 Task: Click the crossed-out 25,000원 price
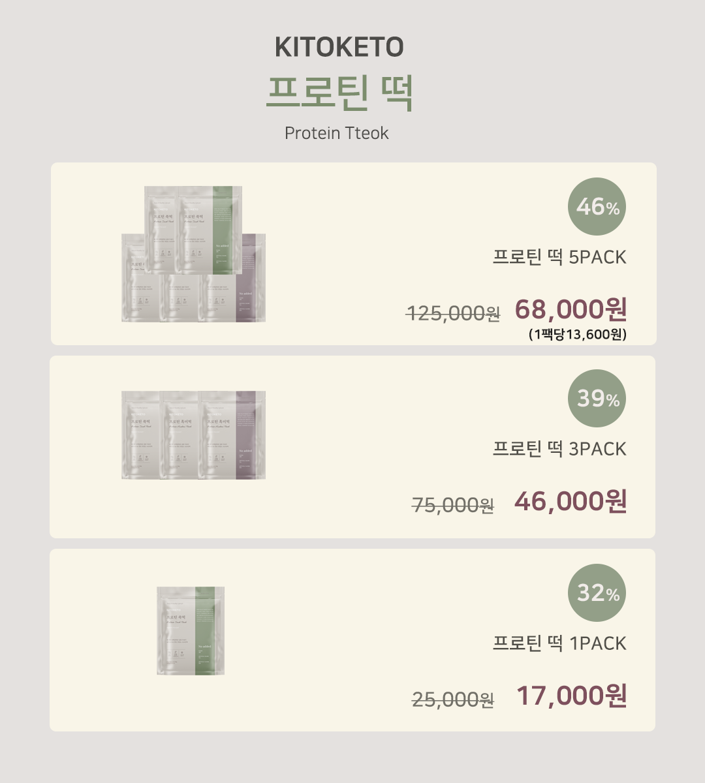[453, 699]
